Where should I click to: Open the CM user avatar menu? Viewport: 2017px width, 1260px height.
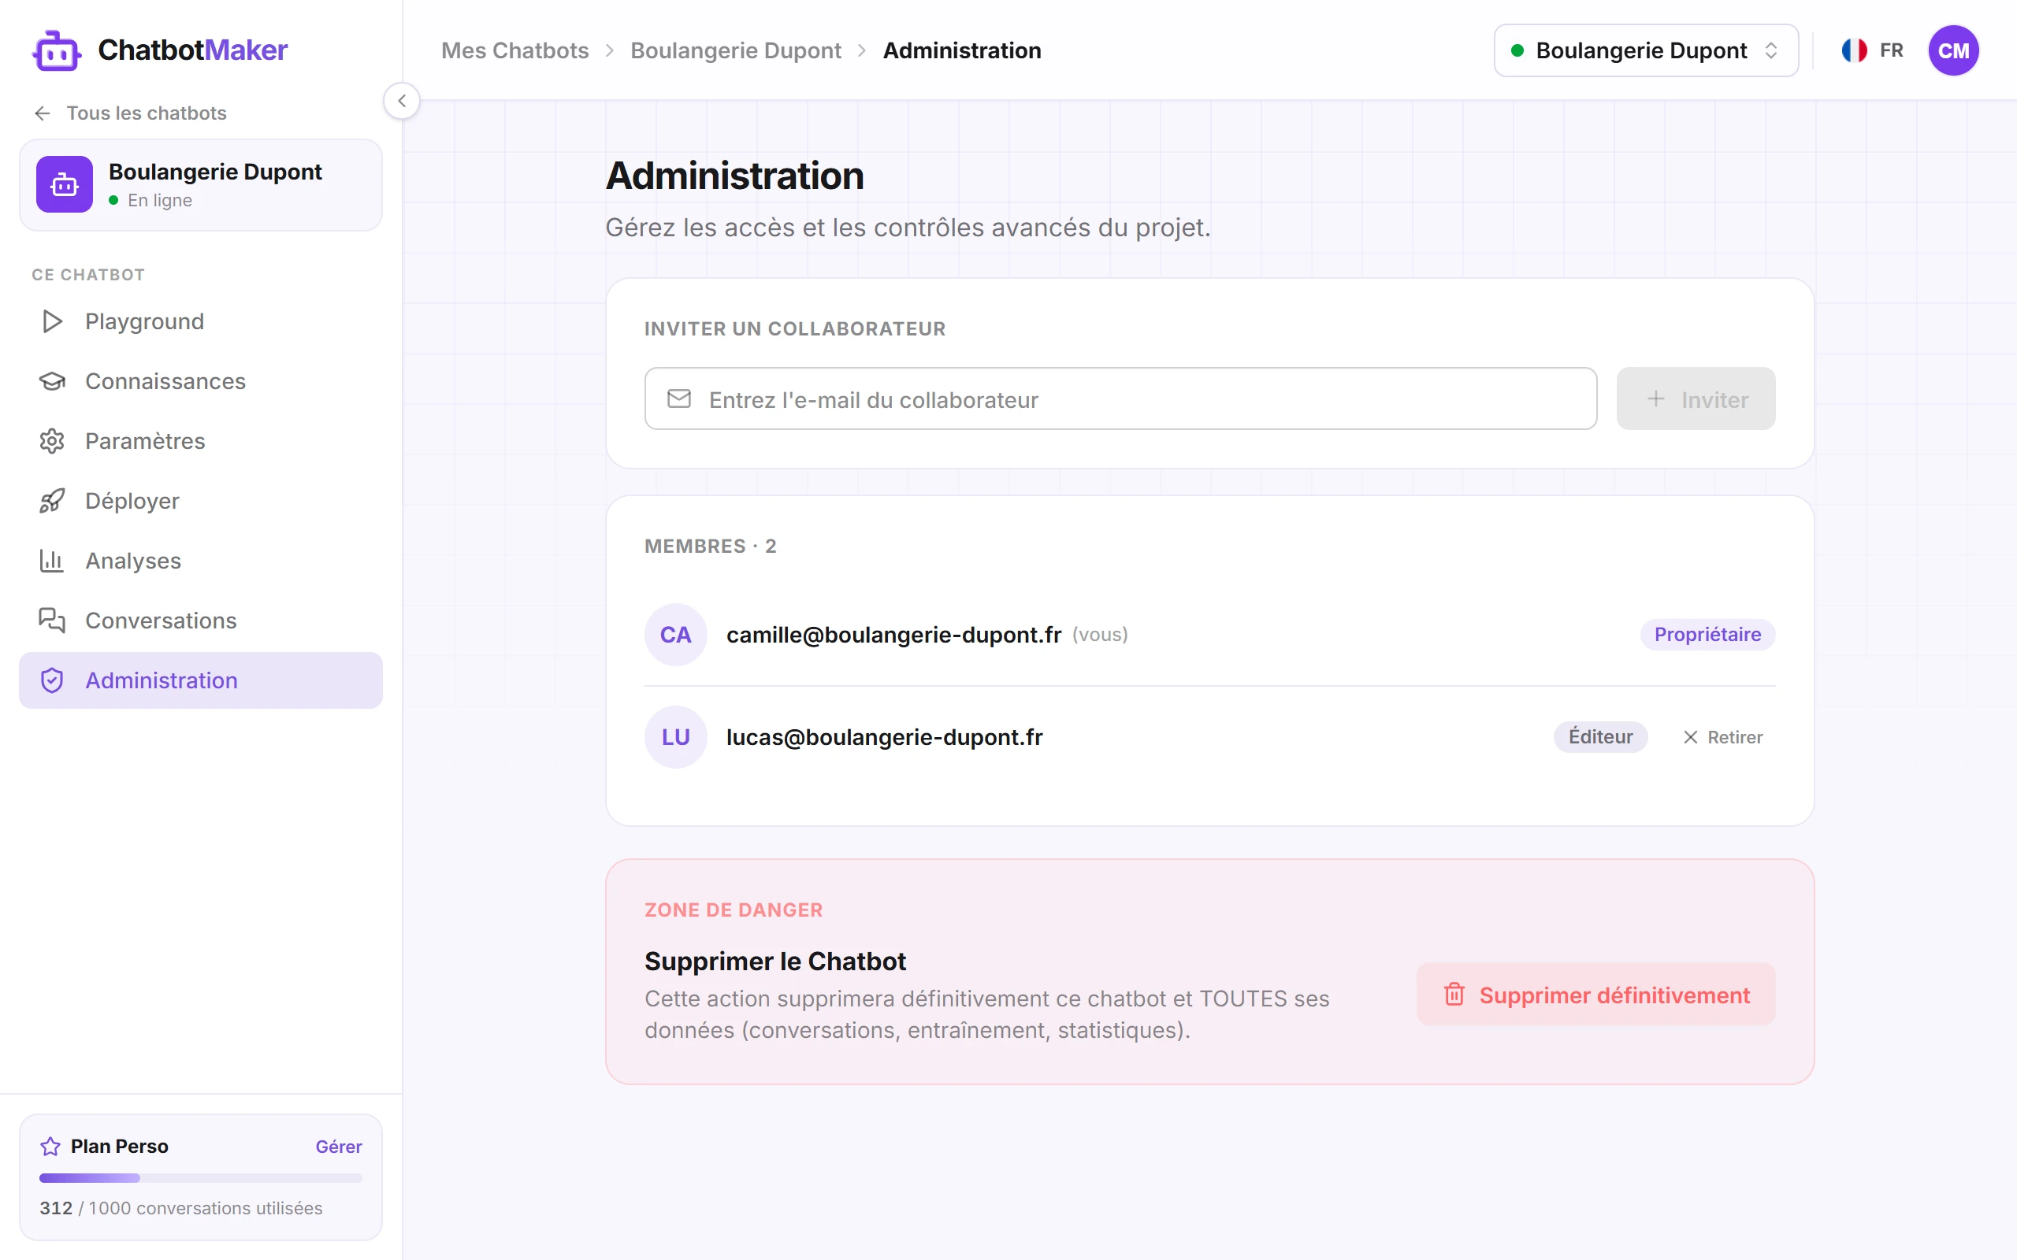[x=1954, y=51]
